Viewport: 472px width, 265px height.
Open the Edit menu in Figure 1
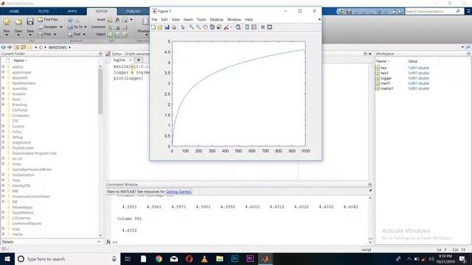[164, 20]
